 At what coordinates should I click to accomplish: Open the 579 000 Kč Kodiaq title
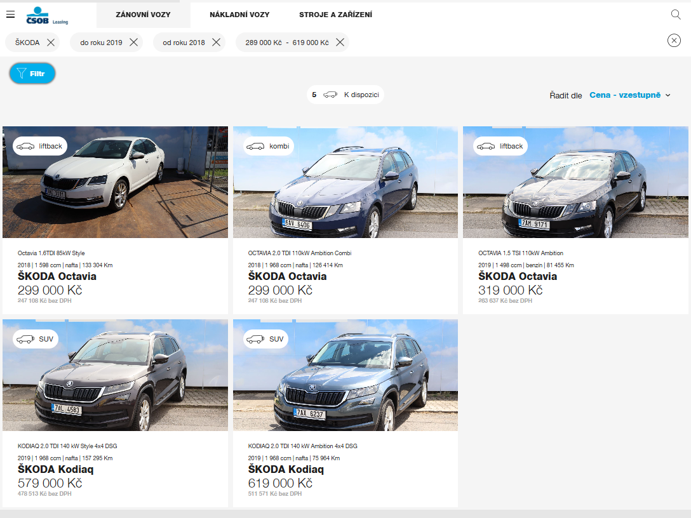55,469
